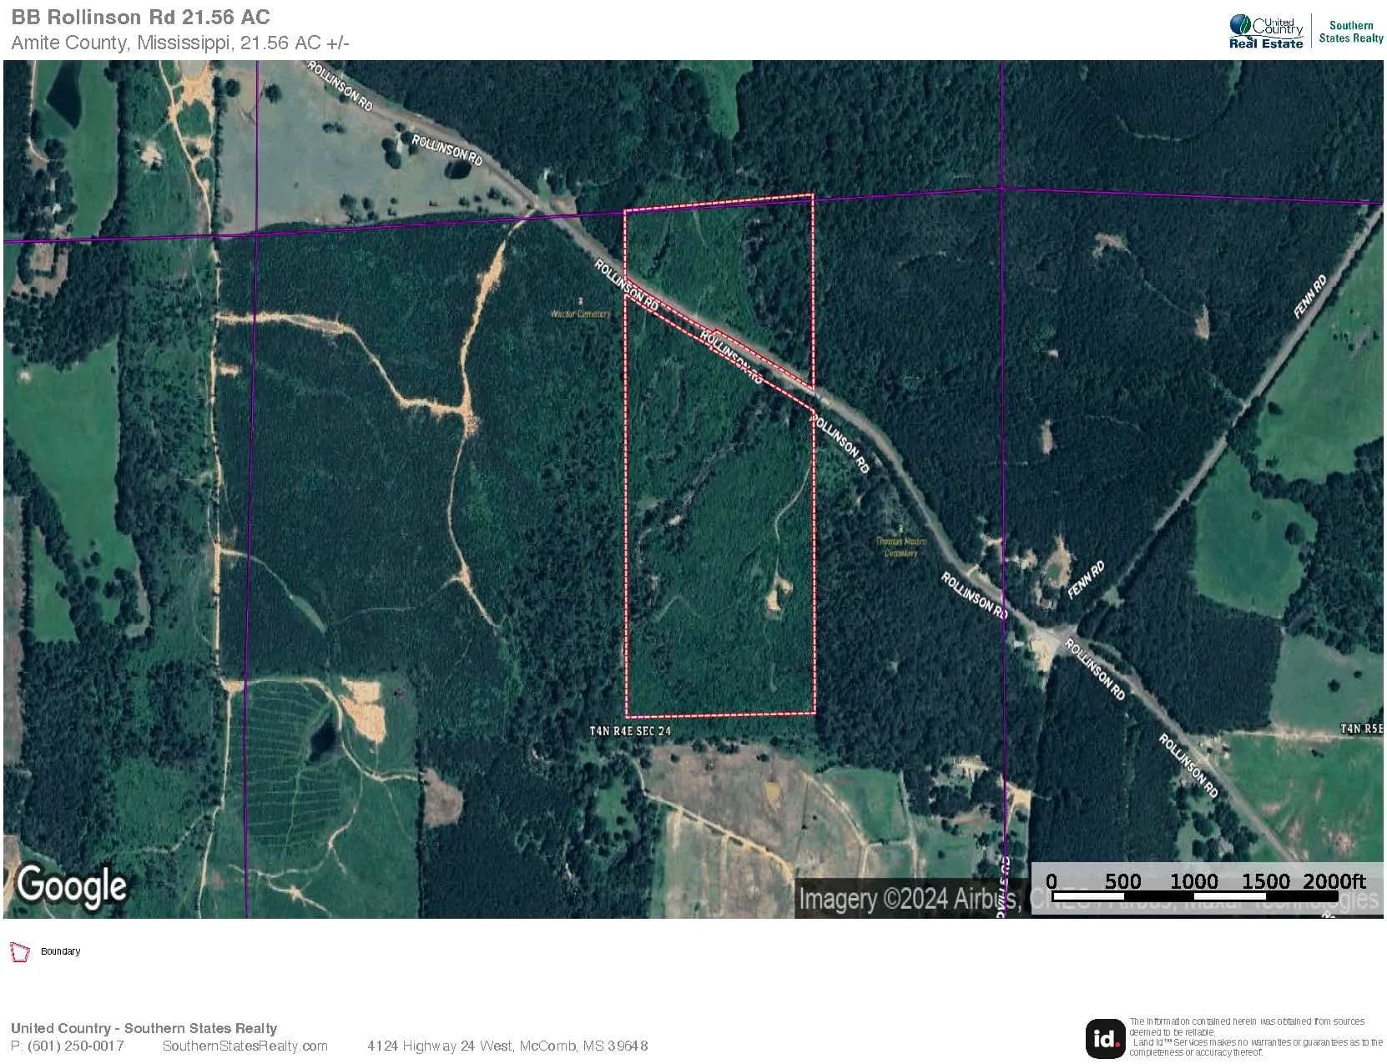Click the title BB Rollinson Rd 21.56 AC
This screenshot has height=1064, width=1387.
[140, 18]
